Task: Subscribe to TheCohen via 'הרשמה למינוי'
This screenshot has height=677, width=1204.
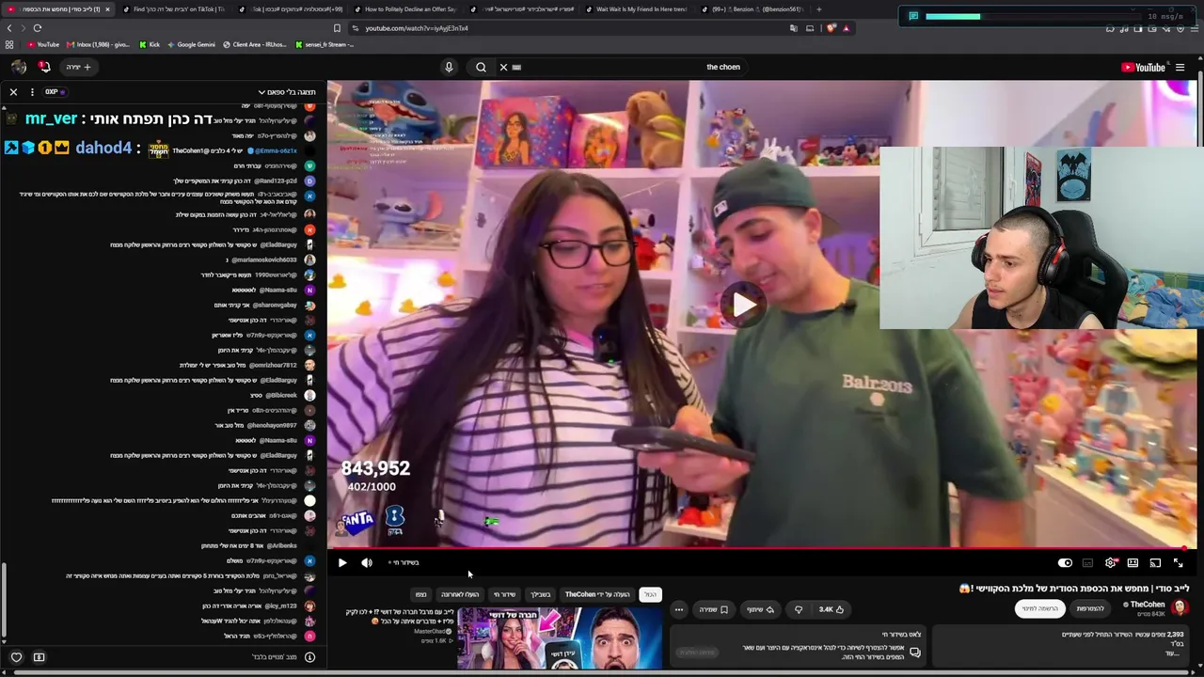Action: [1040, 608]
